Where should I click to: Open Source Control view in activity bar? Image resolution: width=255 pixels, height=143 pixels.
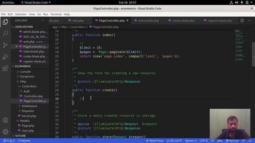[x=5, y=45]
